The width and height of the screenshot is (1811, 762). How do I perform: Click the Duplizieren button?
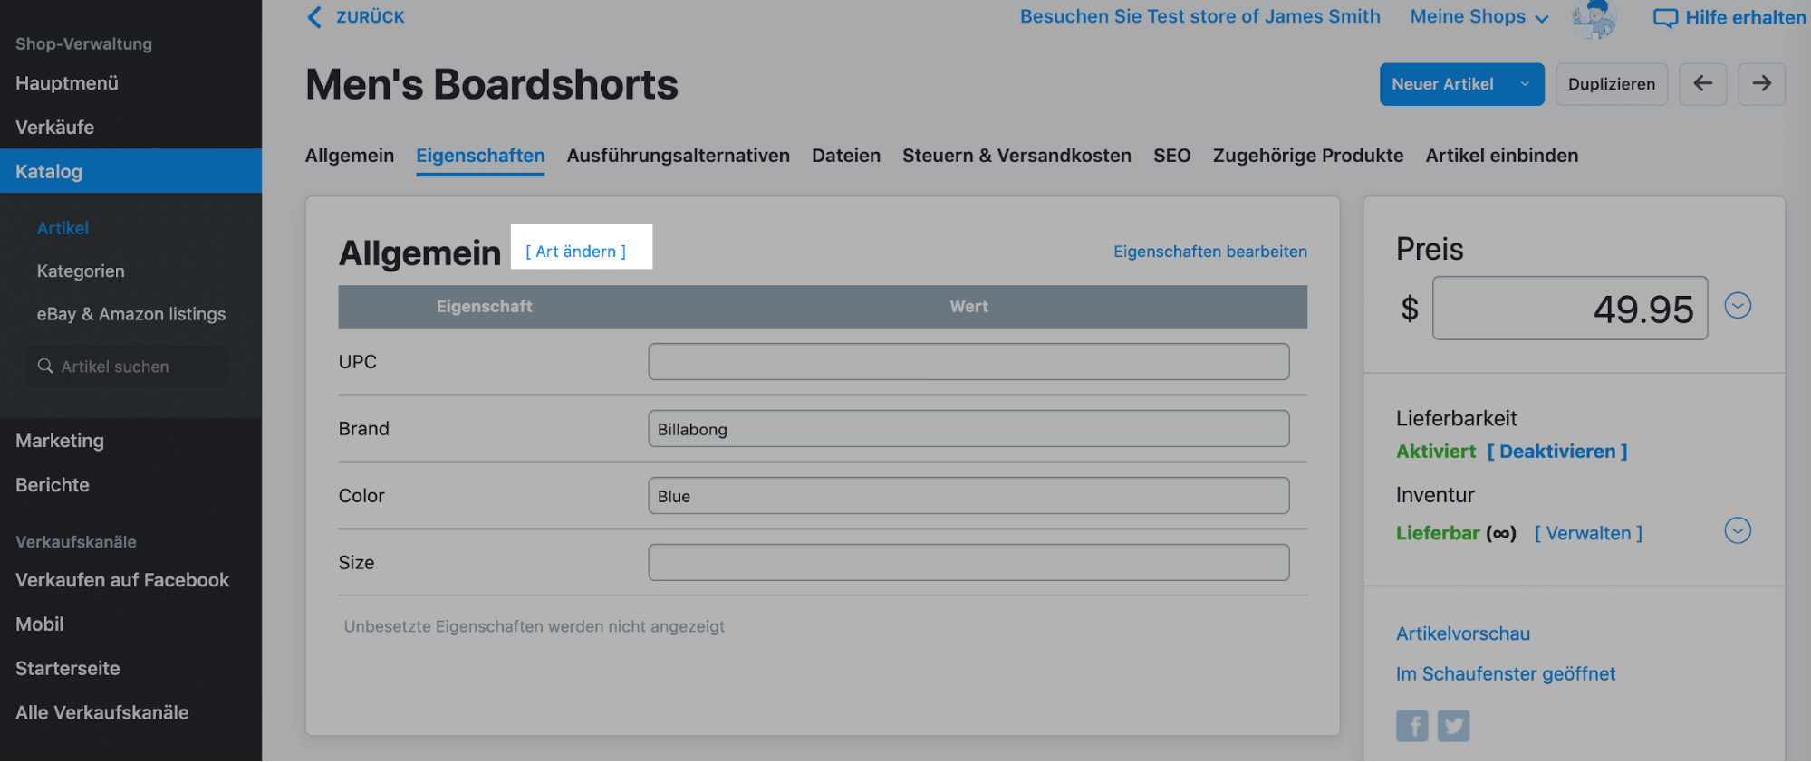1611,84
